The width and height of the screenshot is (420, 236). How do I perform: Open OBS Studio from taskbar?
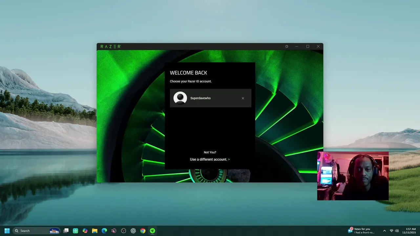point(123,231)
